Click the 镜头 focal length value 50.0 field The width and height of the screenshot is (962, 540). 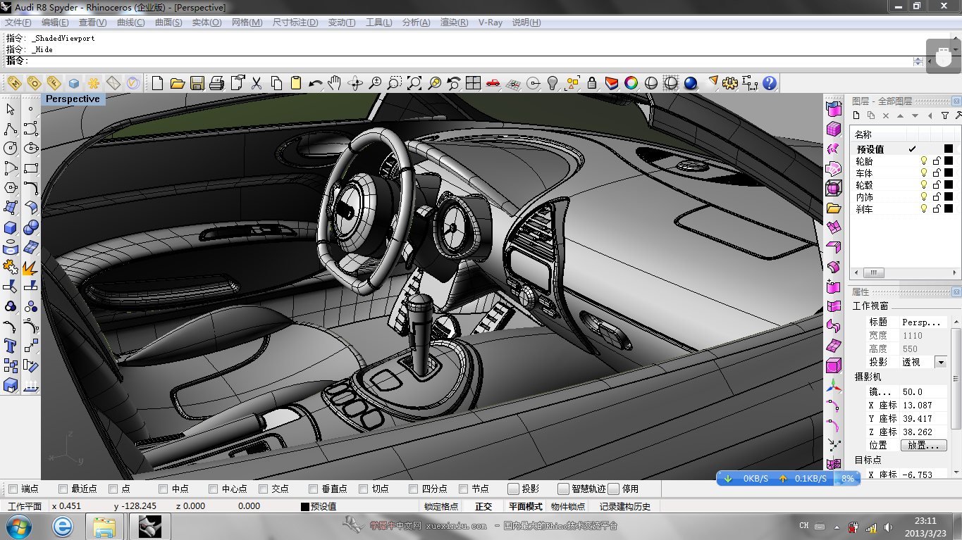pos(924,391)
